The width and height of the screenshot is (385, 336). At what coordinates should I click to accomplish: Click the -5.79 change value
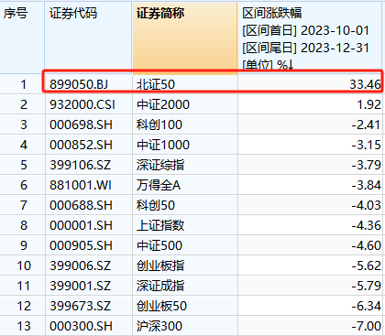366,286
